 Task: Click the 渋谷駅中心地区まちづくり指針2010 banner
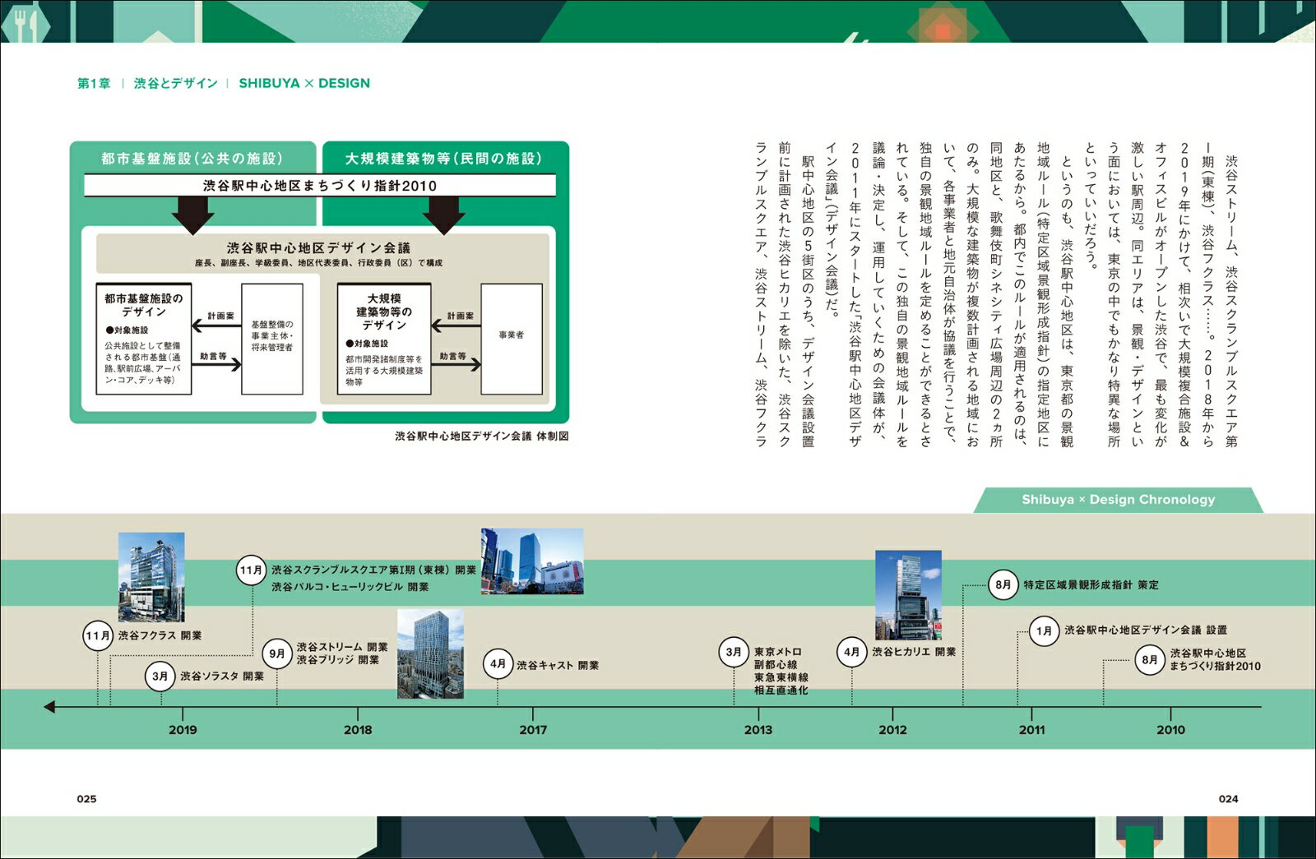pos(320,186)
